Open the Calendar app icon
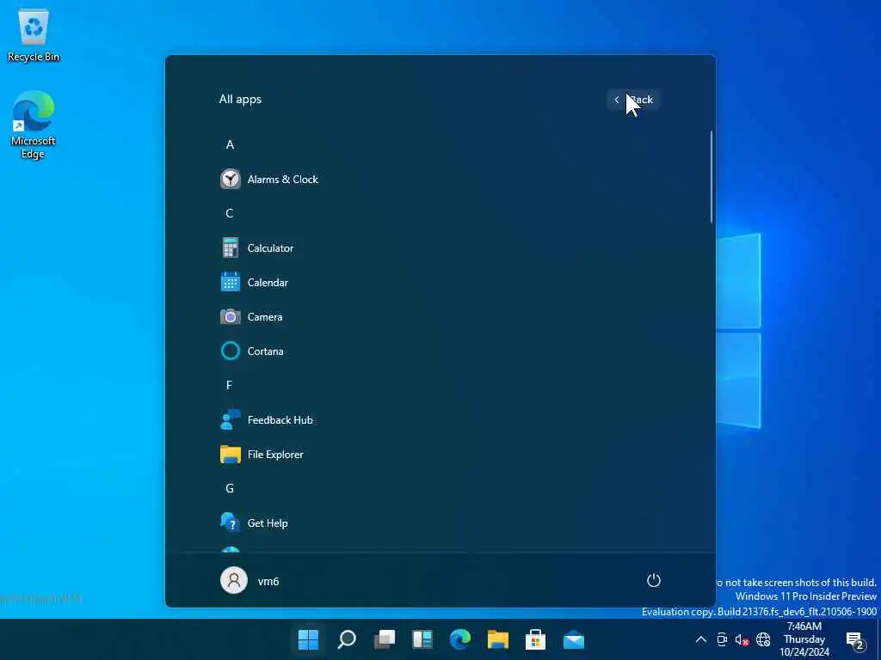This screenshot has height=660, width=881. tap(231, 282)
